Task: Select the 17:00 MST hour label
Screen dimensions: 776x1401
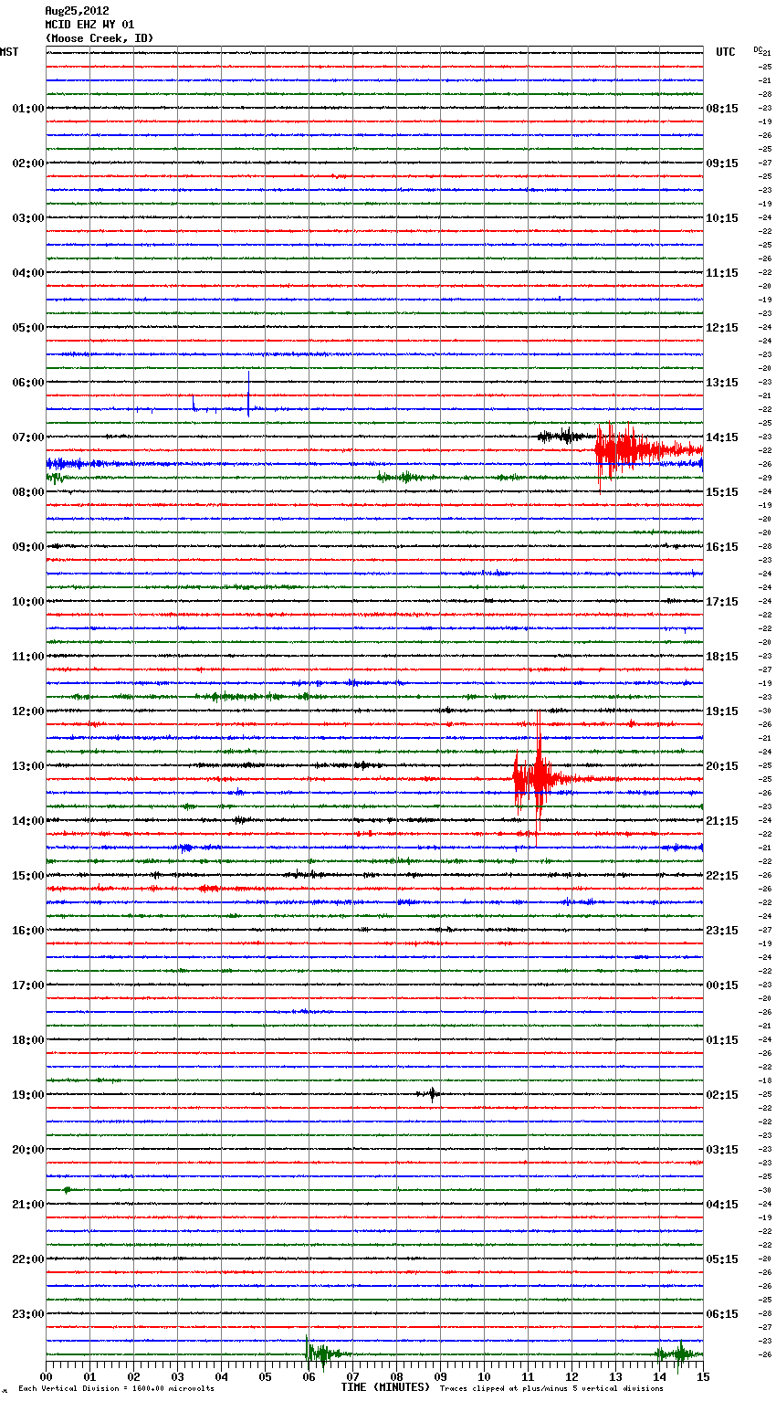Action: 28,985
